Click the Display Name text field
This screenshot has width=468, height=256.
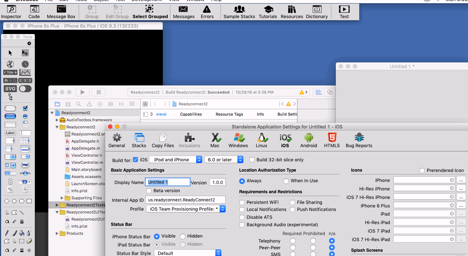coord(168,182)
